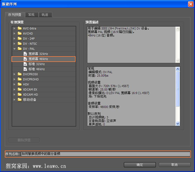Viewport: 195px width, 172px height.
Task: Select the 宽银幕 48kHz preset label
Action: pos(38,59)
